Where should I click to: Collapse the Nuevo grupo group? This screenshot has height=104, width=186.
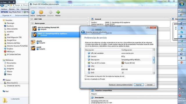pos(33,23)
